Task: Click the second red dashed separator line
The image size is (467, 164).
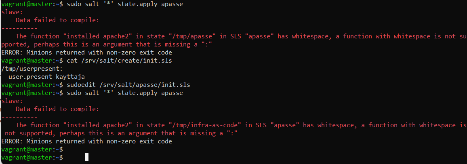Action: coord(19,117)
